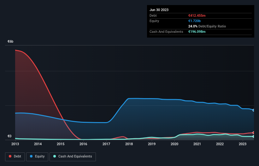Image resolution: width=259 pixels, height=166 pixels.
Task: Toggle the Debt series legend button
Action: coord(15,157)
